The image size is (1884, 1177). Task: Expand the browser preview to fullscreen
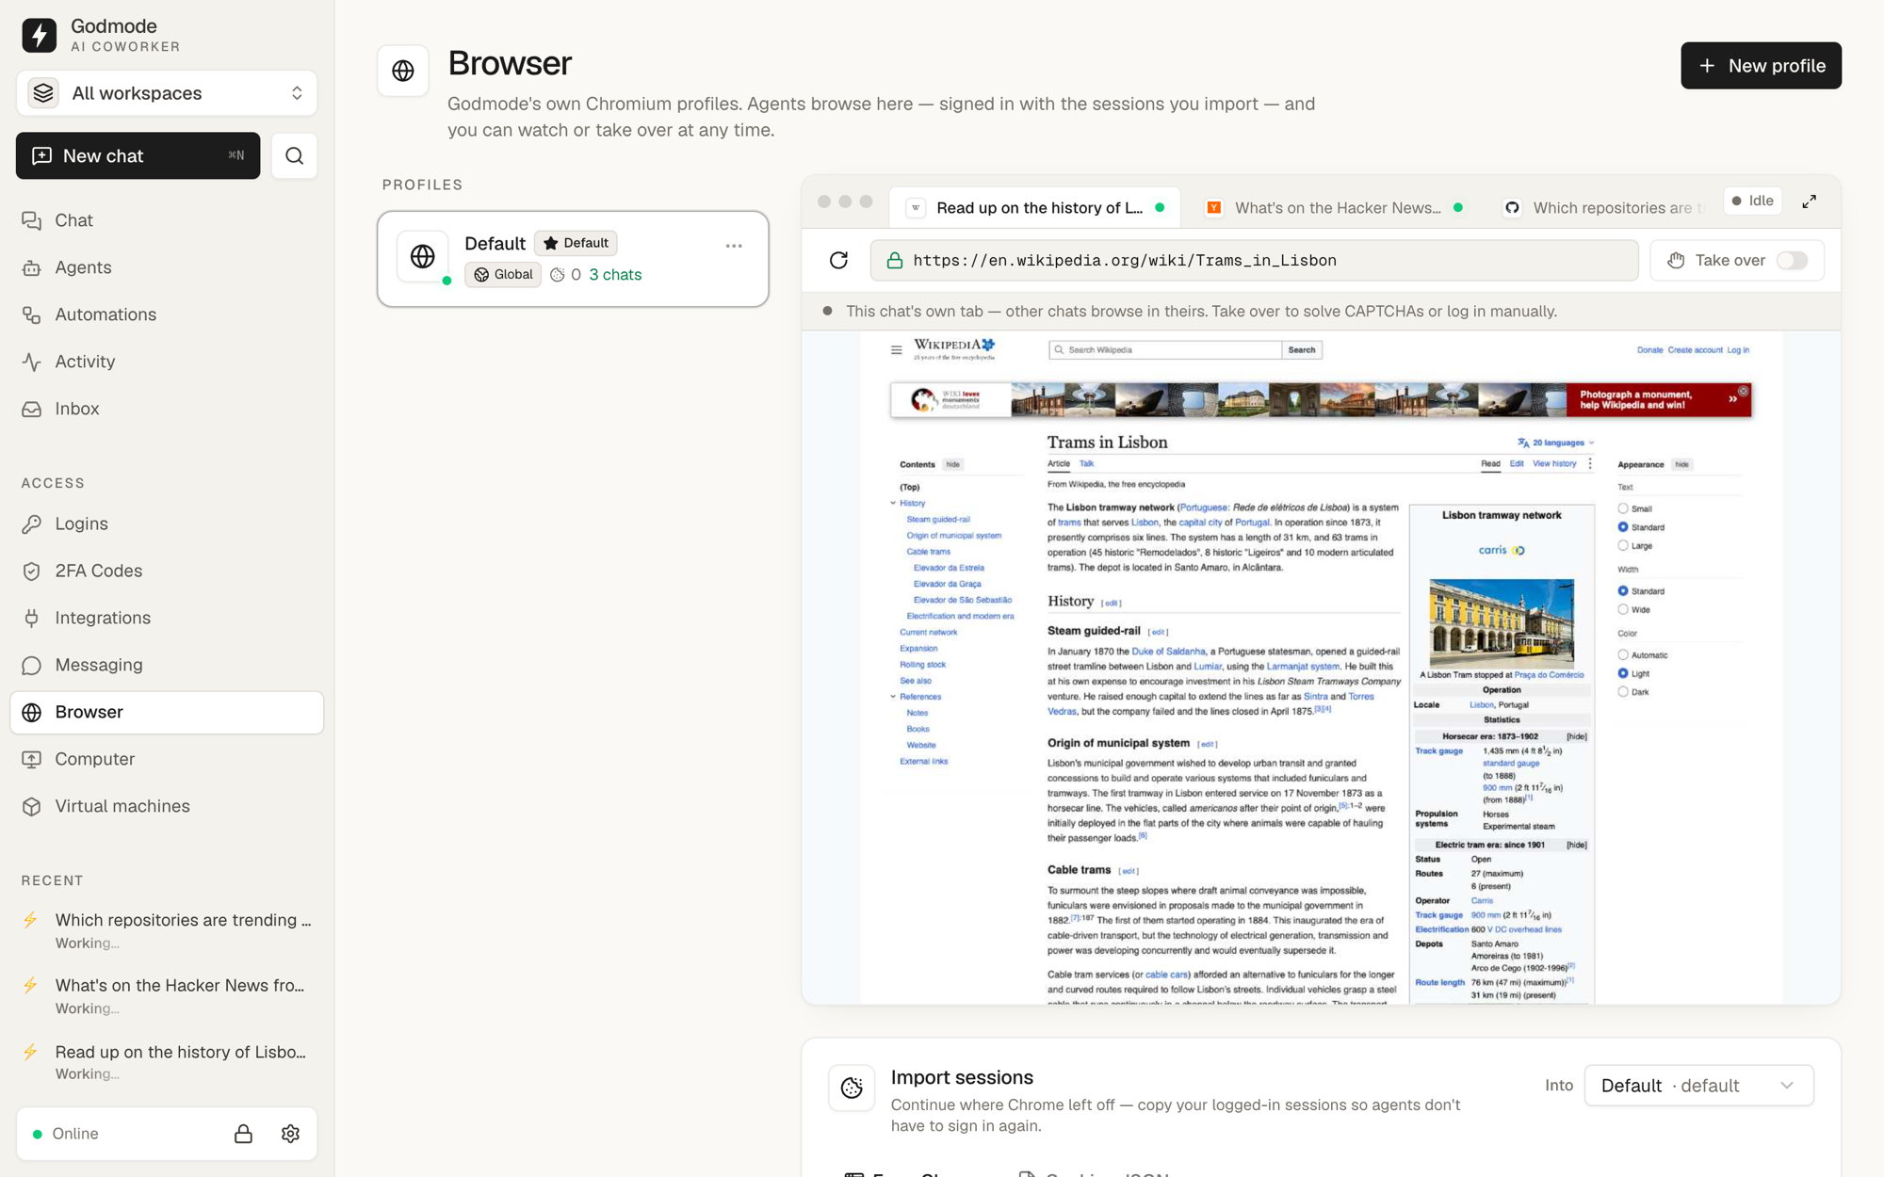point(1810,202)
